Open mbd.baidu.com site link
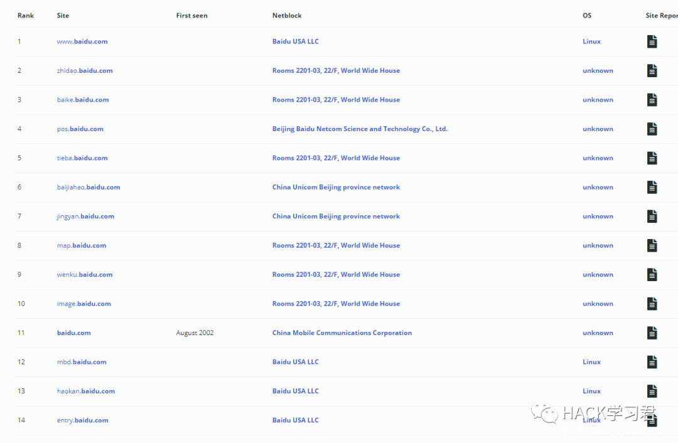678x443 pixels. (x=82, y=362)
